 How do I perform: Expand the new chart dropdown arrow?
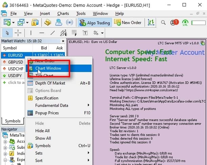(13, 23)
